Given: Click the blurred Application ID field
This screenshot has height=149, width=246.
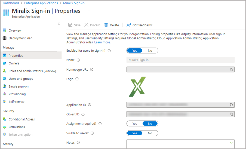Looking at the screenshot, I should [180, 105].
